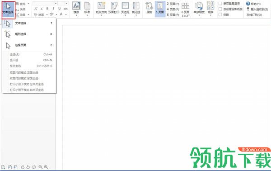The width and height of the screenshot is (271, 171).
Task: Toggle italic formatting I
Action: [x=53, y=9]
